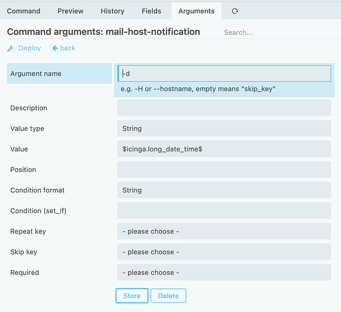
Task: Click the wrench Deploy icon
Action: pos(10,48)
